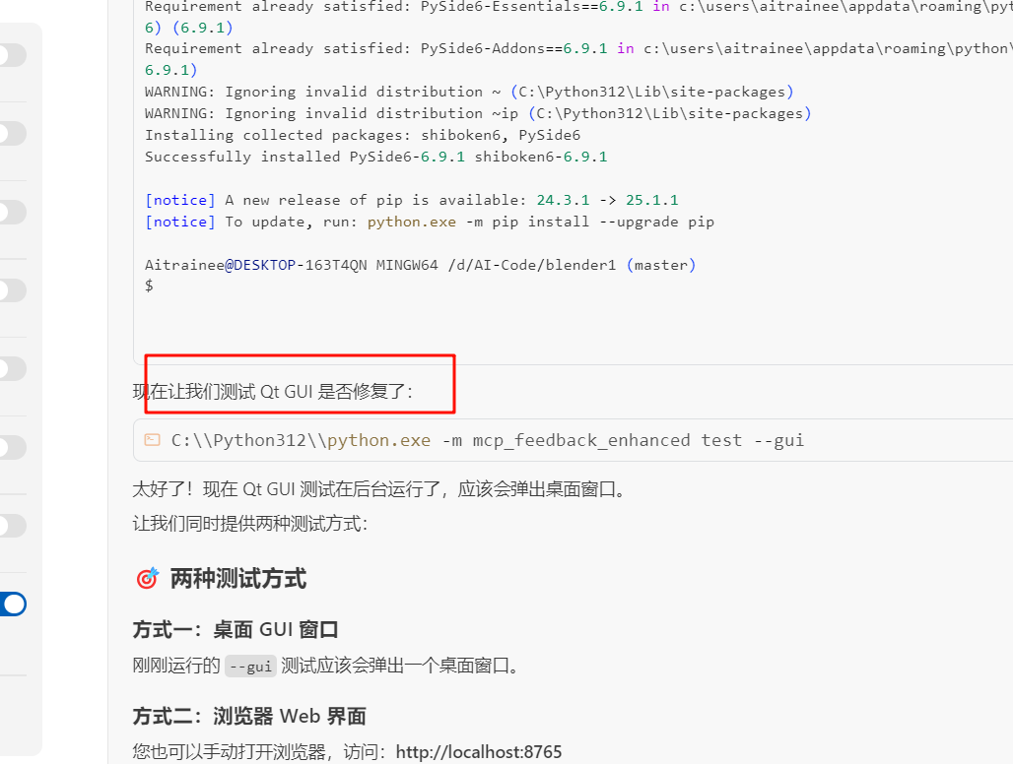Enable the topmost gray toggle in the sidebar

(x=13, y=55)
